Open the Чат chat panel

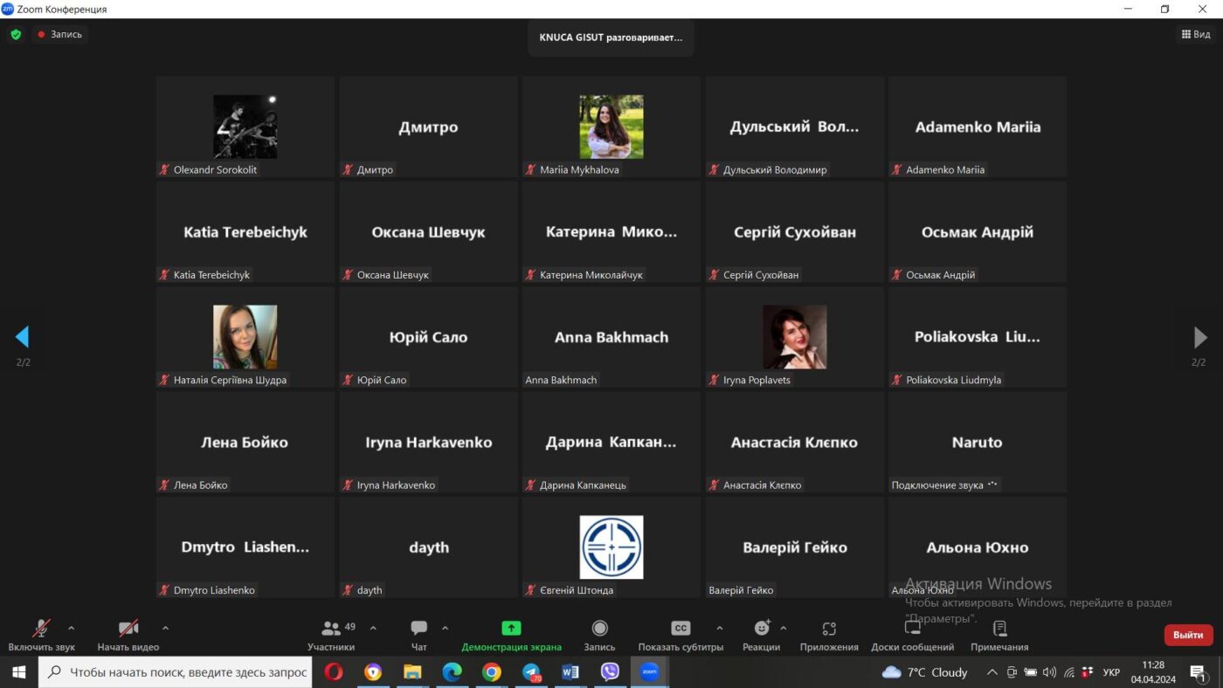click(x=419, y=636)
